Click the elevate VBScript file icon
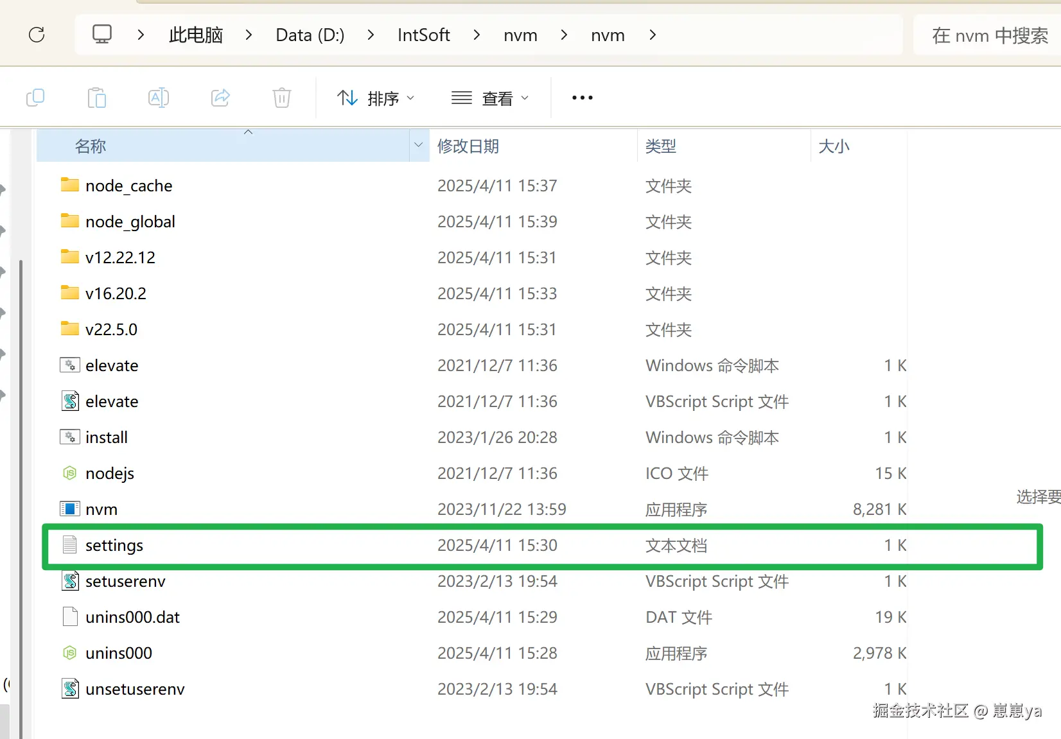 pos(70,401)
